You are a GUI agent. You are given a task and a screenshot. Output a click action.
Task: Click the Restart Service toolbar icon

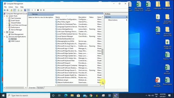pos(44,10)
